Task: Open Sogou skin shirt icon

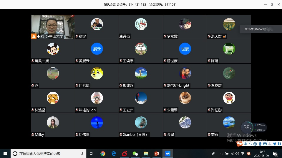Action: (275, 144)
